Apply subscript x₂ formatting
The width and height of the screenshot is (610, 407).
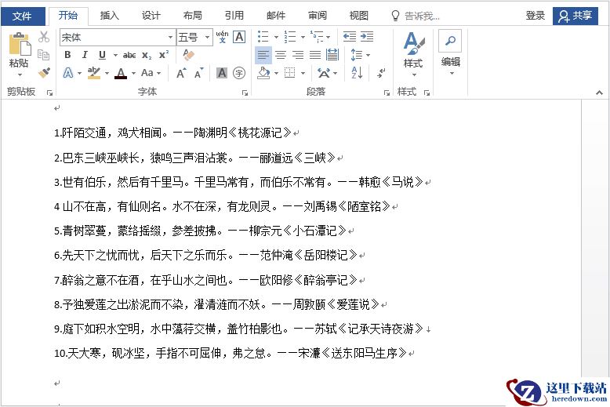point(147,55)
